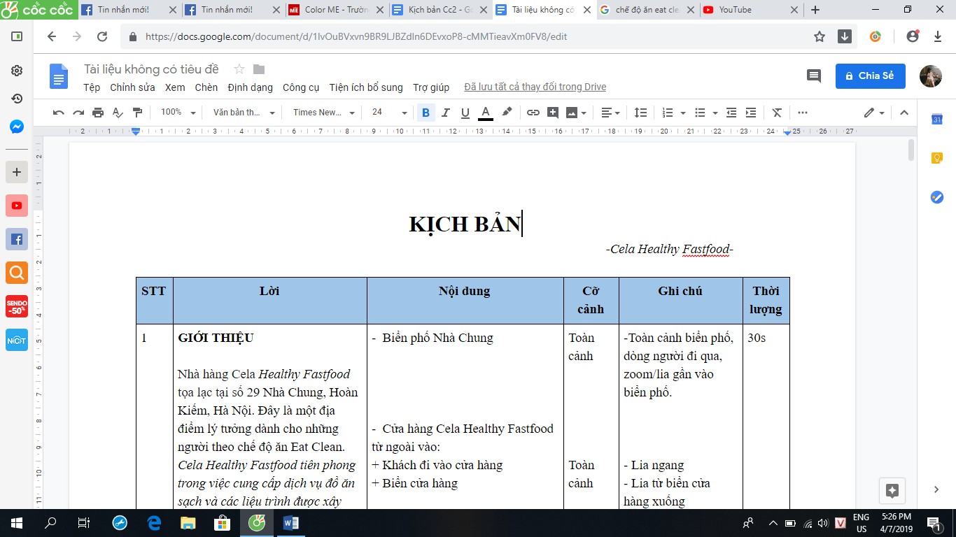This screenshot has width=956, height=537.
Task: Move document using the folder icon
Action: [259, 69]
